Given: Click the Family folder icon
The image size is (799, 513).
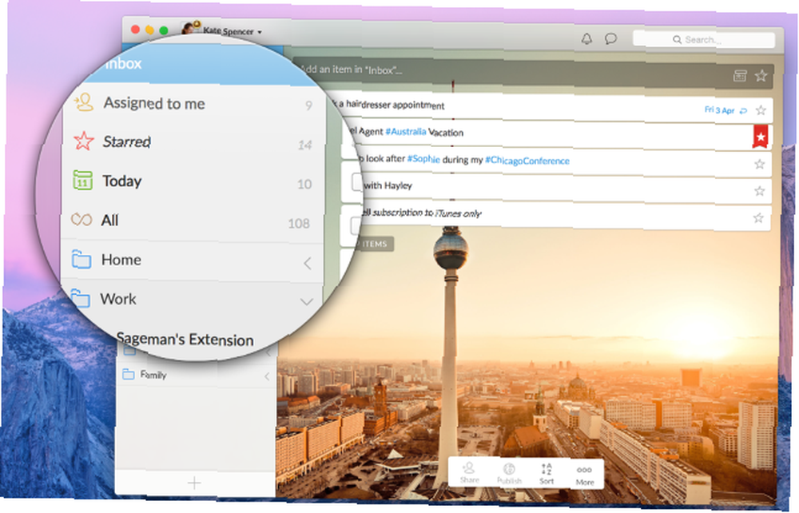Looking at the screenshot, I should coord(129,375).
